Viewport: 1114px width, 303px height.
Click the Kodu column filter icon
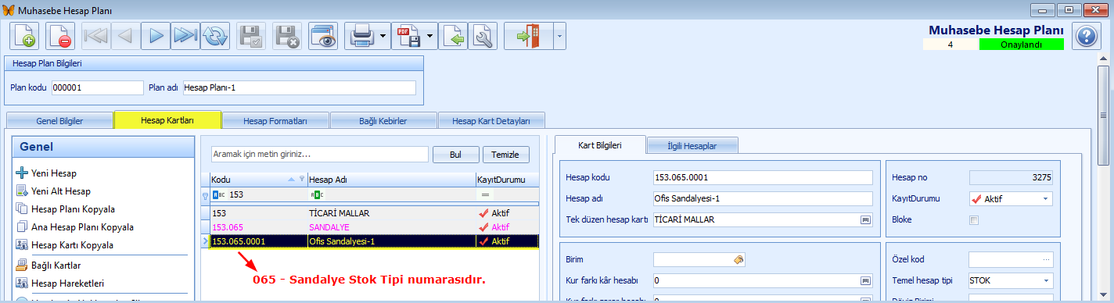(302, 180)
